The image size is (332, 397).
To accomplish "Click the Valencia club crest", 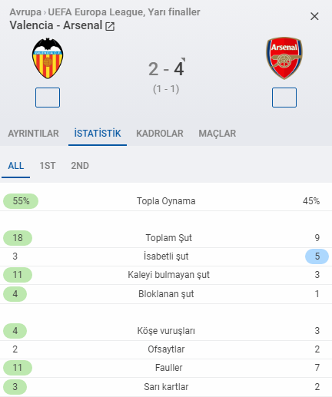I will click(48, 58).
